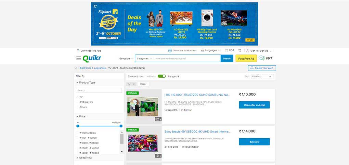
Task: Collapse the Product Type filter section
Action: click(x=77, y=82)
